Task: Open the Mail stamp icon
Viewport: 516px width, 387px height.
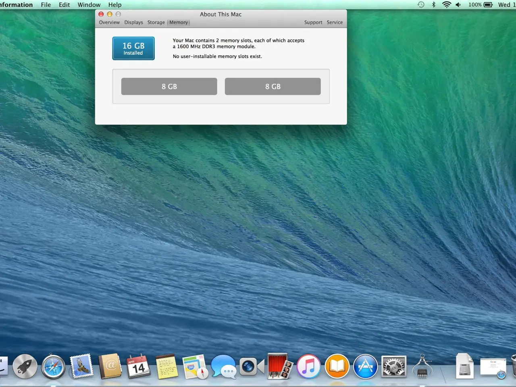Action: (x=82, y=366)
